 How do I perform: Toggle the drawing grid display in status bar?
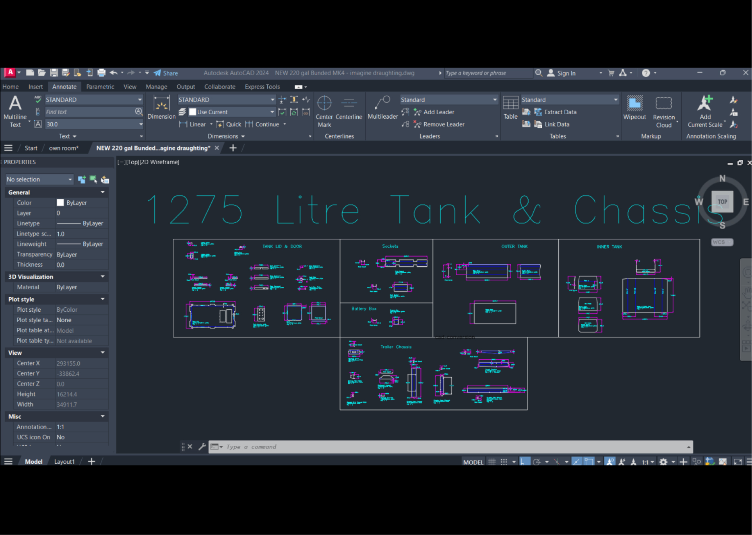point(492,462)
